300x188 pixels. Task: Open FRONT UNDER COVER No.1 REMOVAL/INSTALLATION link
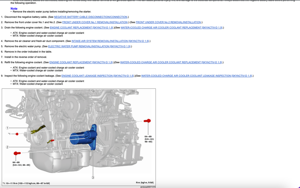point(95,22)
